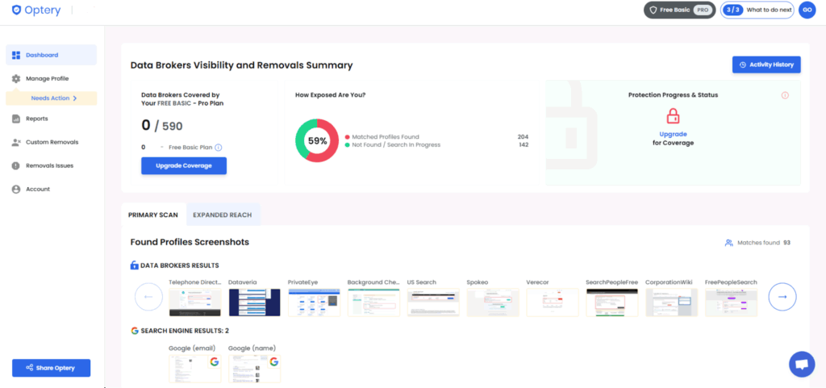
Task: Open the US Search screenshot thumbnail
Action: tap(433, 302)
